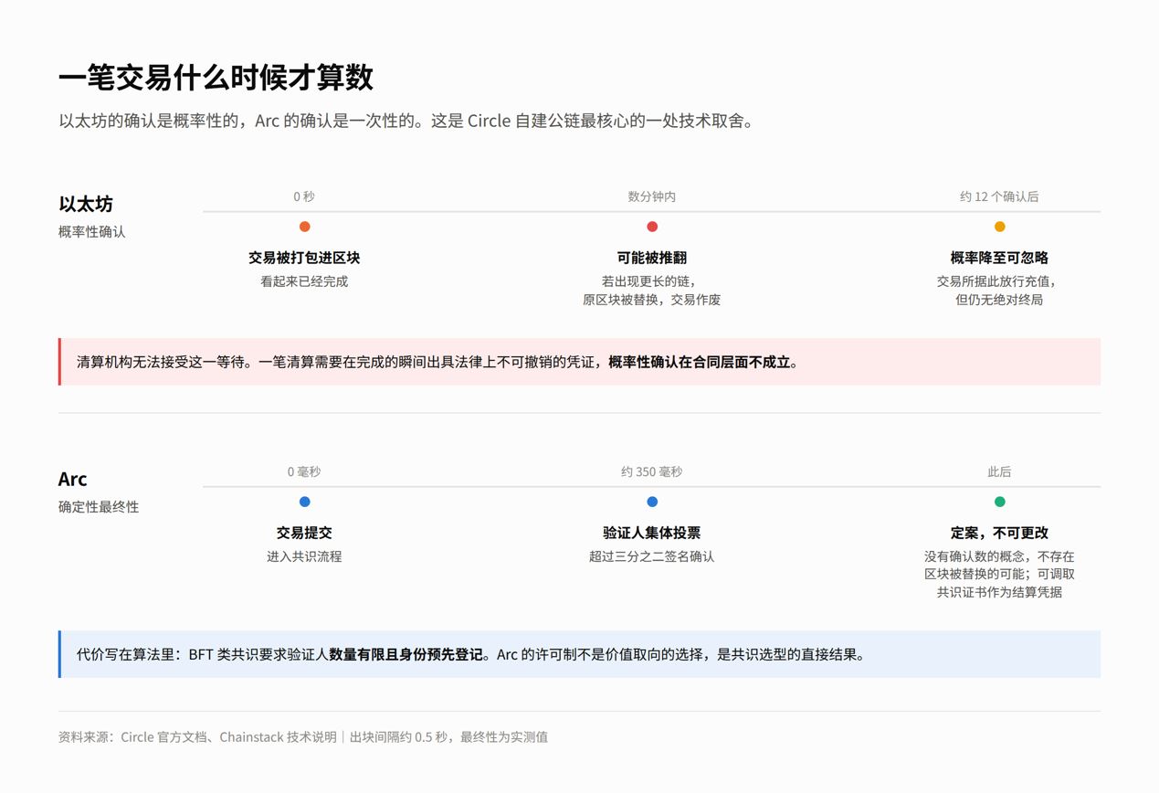Click the 定案，不可更改 step label
The height and width of the screenshot is (793, 1159).
(999, 533)
